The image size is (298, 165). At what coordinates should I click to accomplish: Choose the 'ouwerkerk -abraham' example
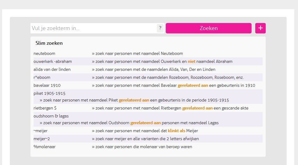[x=53, y=61]
